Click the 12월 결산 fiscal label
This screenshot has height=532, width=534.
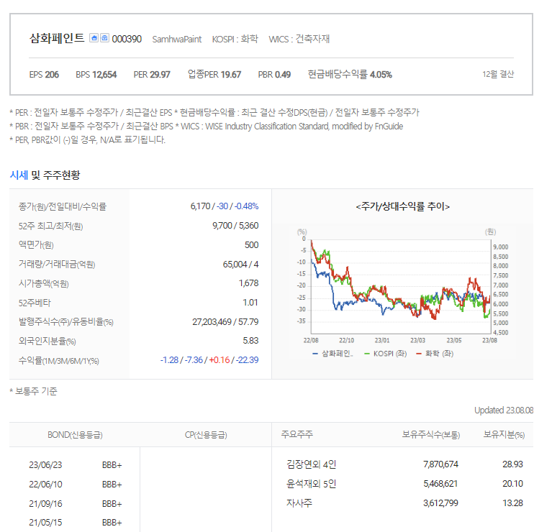[498, 74]
